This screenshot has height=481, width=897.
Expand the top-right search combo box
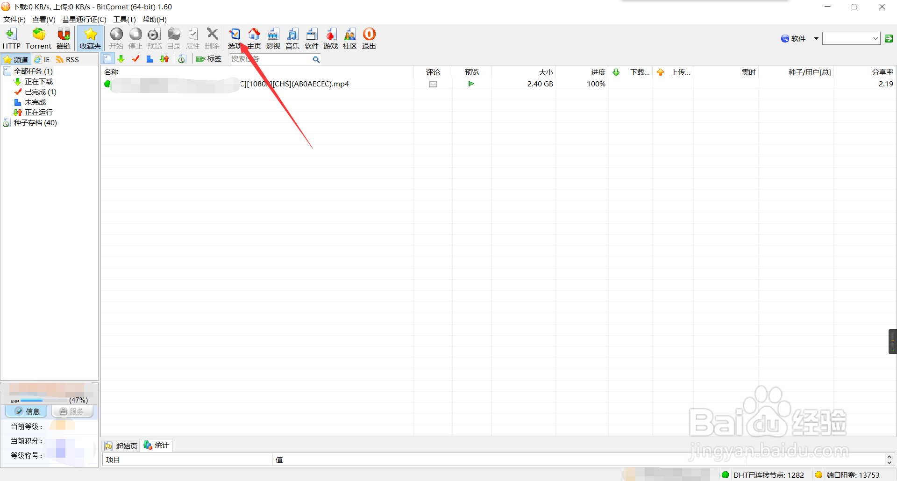[876, 38]
